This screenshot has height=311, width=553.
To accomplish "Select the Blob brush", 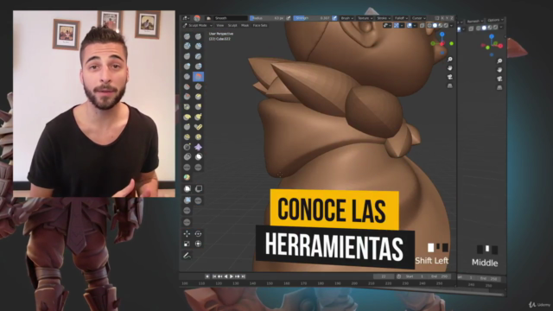I will (198, 66).
